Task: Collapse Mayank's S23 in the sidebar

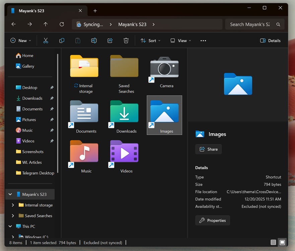Action: [x=10, y=194]
